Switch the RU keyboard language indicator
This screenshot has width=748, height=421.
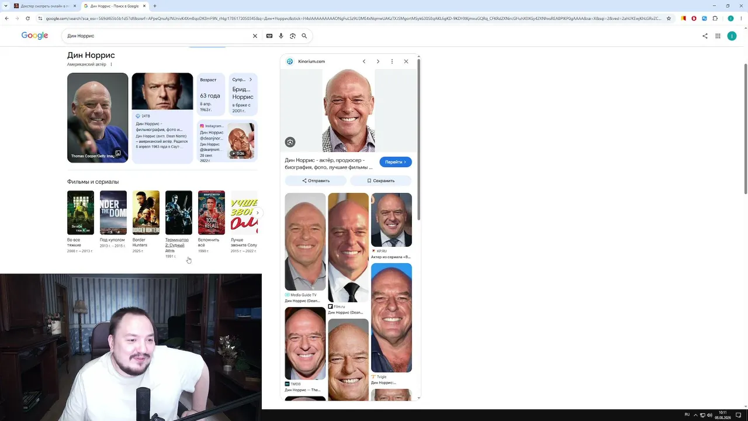pyautogui.click(x=687, y=415)
